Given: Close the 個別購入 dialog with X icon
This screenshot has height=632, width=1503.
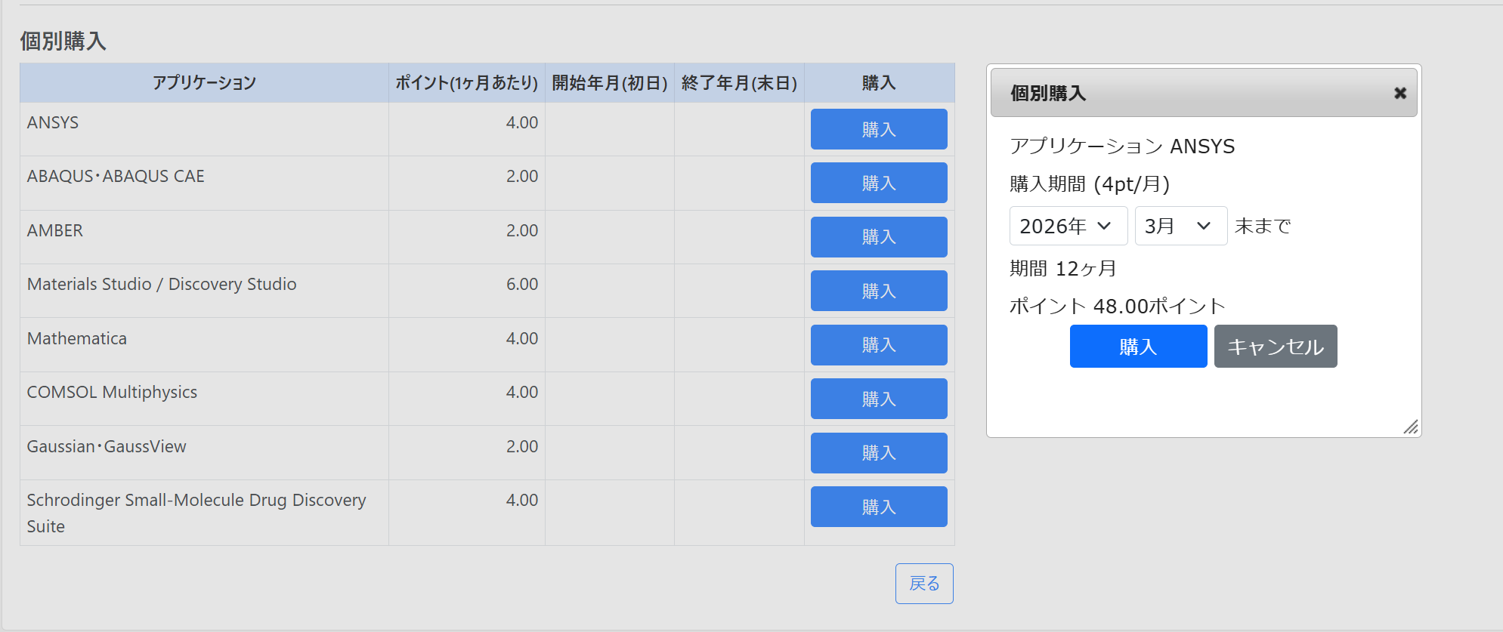Looking at the screenshot, I should click(x=1399, y=93).
